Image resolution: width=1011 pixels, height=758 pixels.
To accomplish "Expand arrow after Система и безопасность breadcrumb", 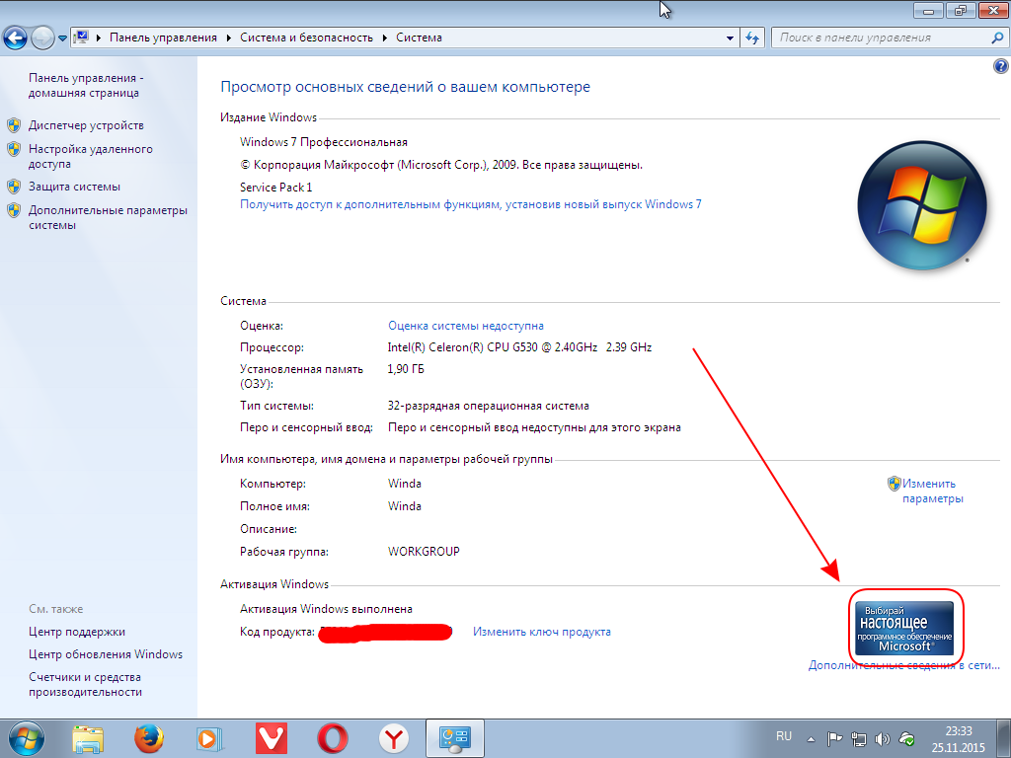I will click(x=385, y=38).
